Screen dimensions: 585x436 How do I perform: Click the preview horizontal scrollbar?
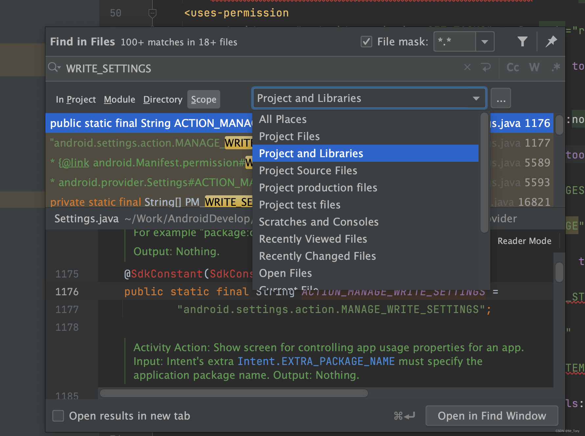[234, 393]
